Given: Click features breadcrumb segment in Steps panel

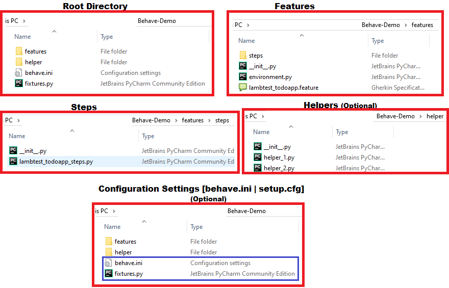Looking at the screenshot, I should click(193, 120).
